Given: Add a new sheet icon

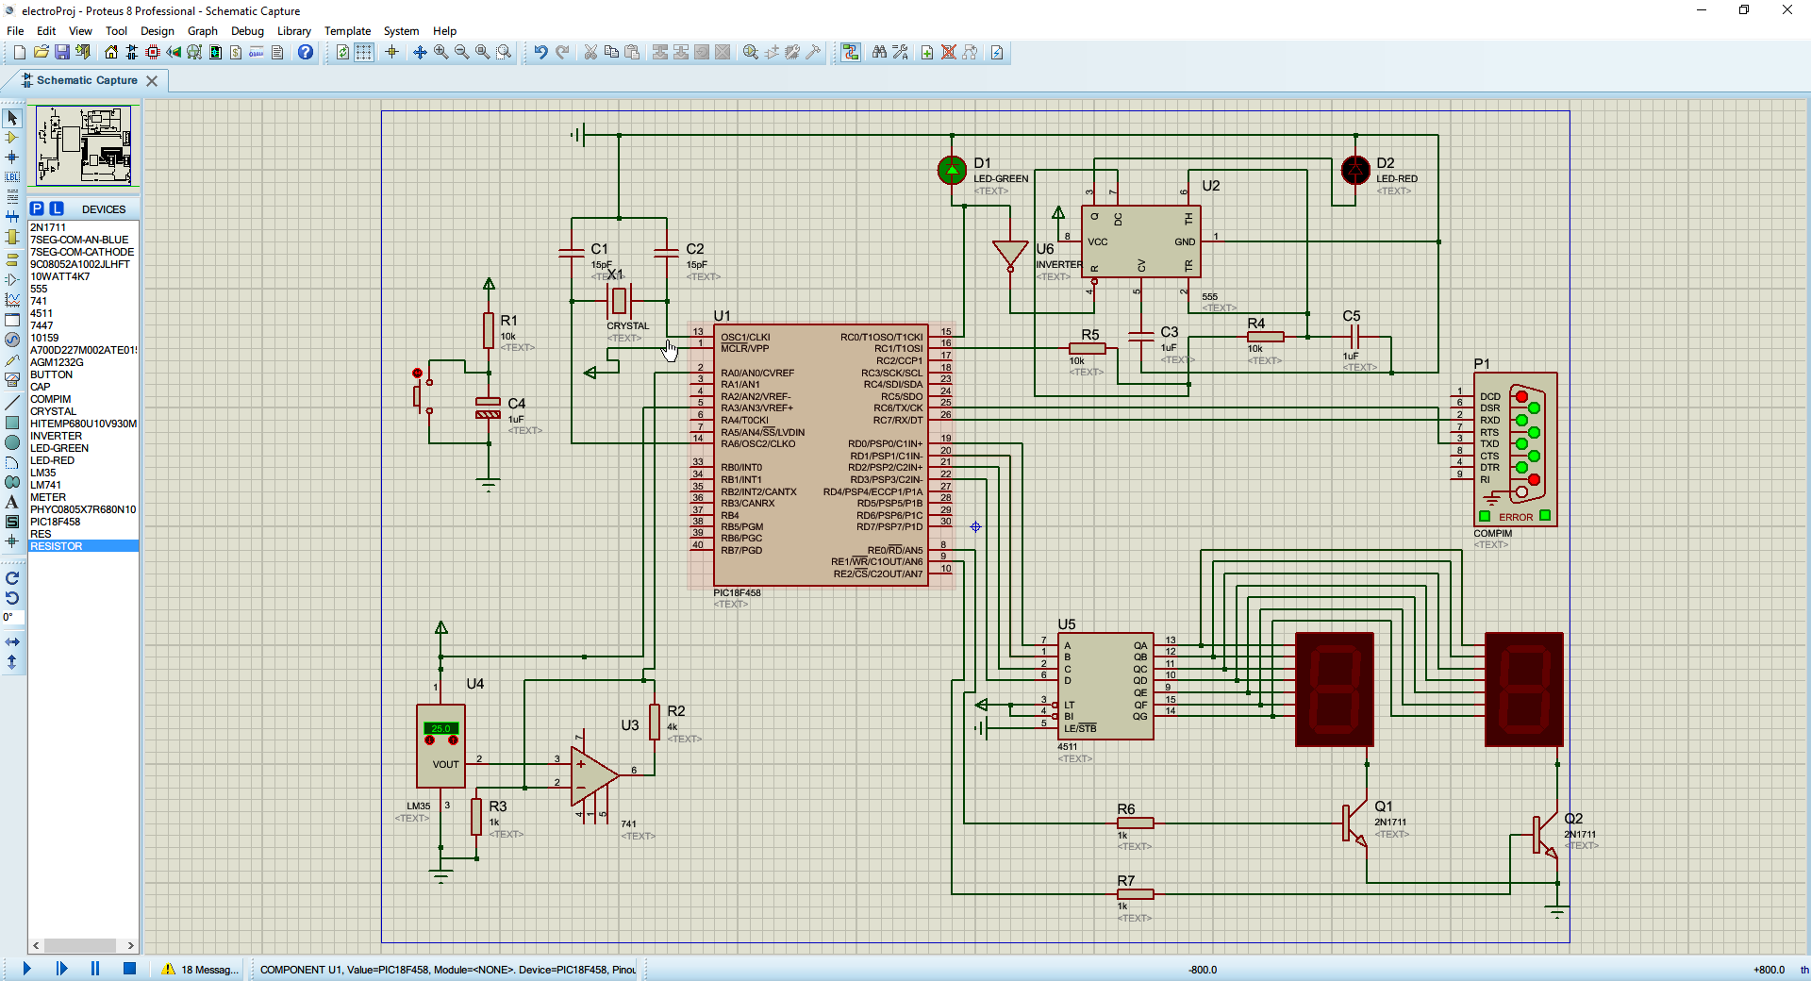Looking at the screenshot, I should pyautogui.click(x=927, y=53).
